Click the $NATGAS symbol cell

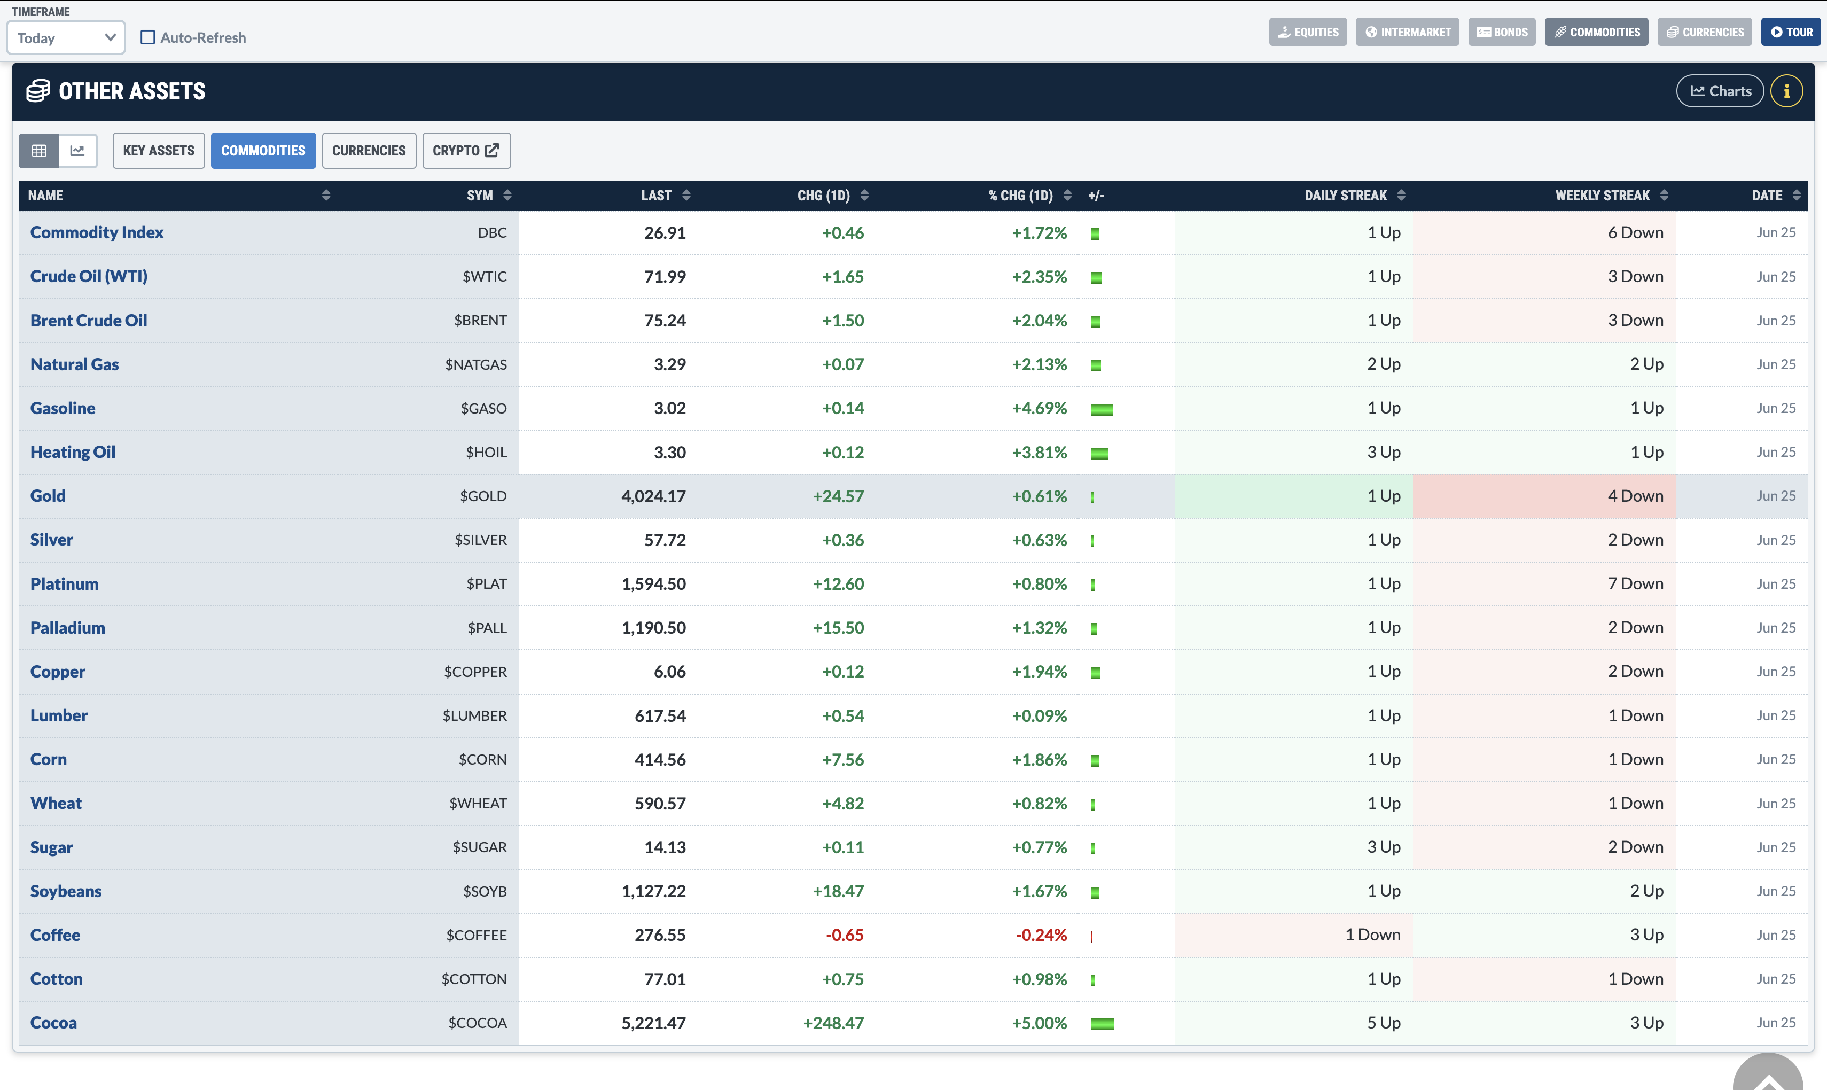(476, 364)
